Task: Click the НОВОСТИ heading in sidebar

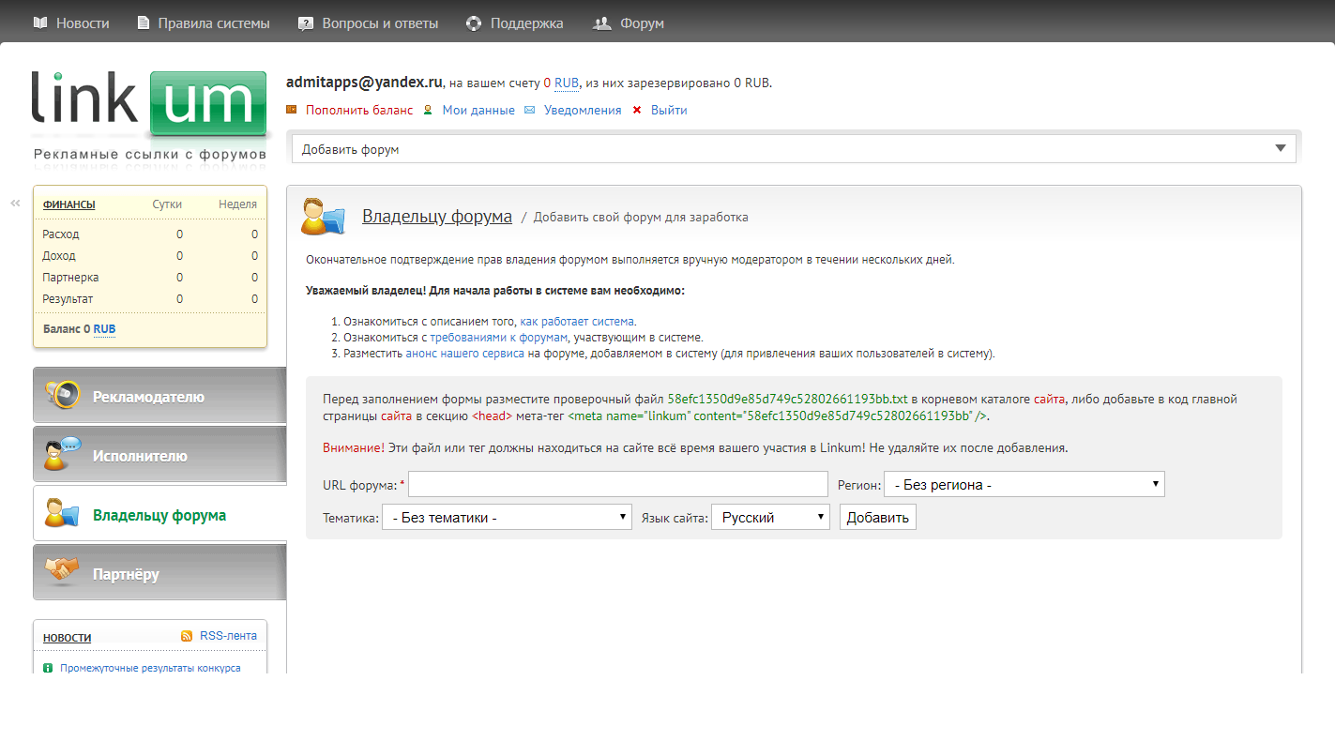Action: pos(68,638)
